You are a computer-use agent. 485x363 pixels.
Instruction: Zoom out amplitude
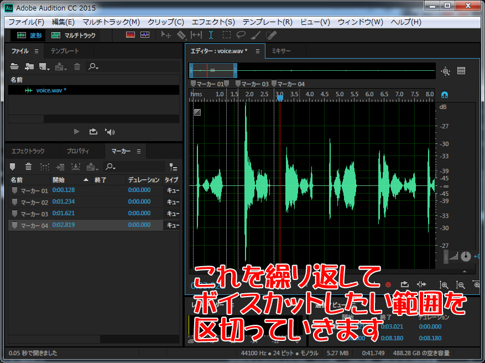tap(460, 285)
